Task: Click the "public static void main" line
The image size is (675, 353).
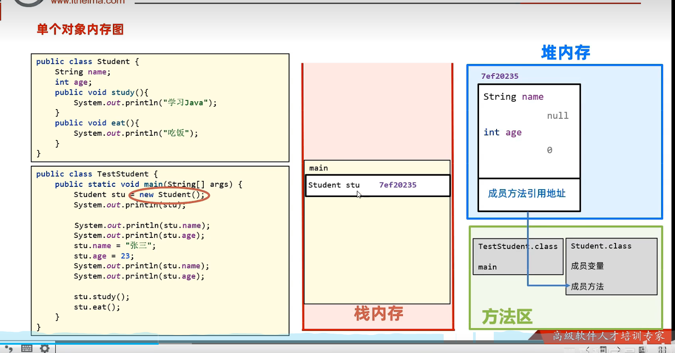Action: point(148,184)
